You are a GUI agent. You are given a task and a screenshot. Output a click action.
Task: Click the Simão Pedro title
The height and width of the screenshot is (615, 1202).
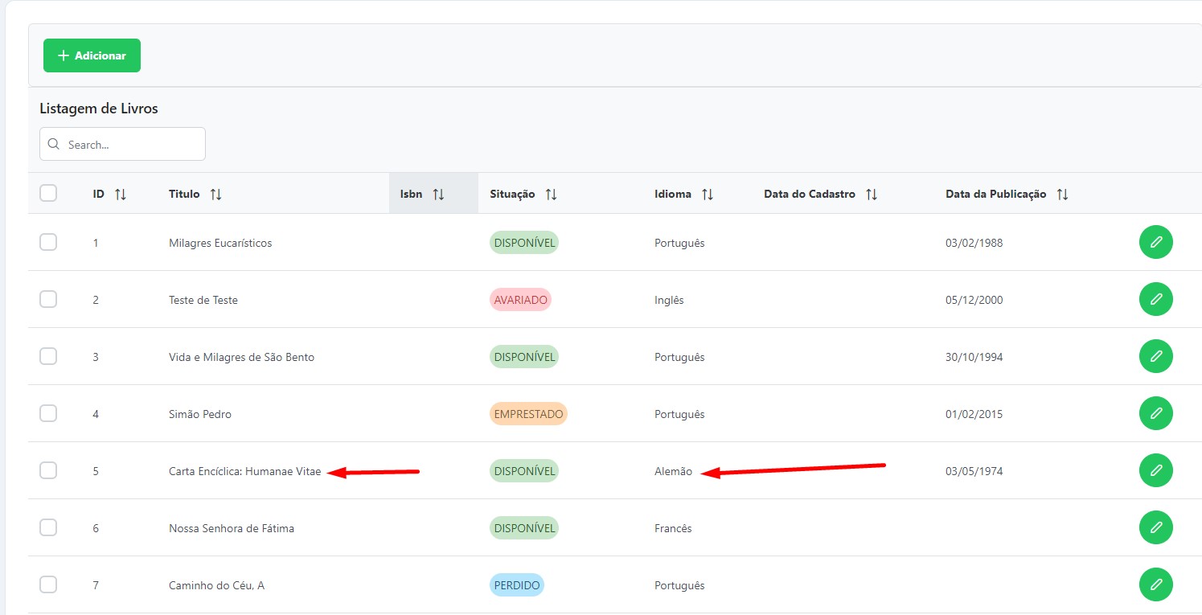point(200,414)
